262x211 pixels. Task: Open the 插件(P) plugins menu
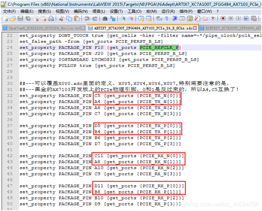tap(186, 11)
